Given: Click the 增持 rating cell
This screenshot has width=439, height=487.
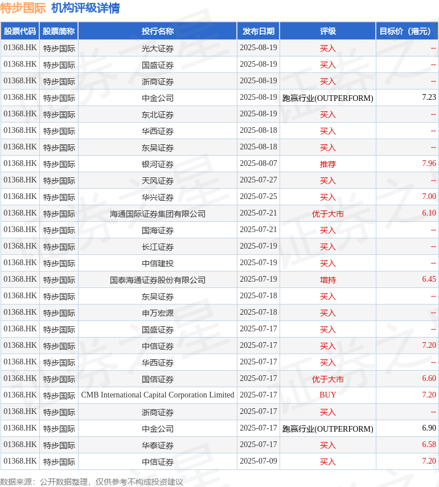Looking at the screenshot, I should point(328,280).
